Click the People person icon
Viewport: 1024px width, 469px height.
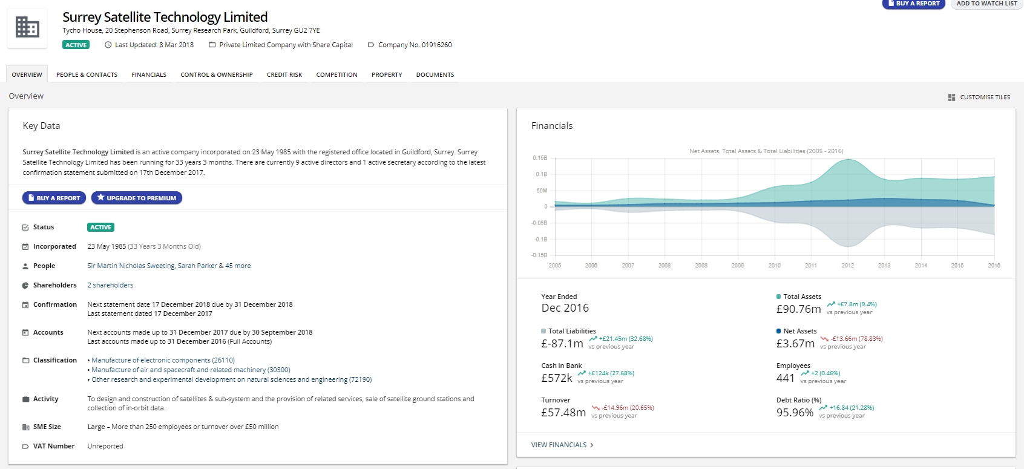pyautogui.click(x=25, y=266)
